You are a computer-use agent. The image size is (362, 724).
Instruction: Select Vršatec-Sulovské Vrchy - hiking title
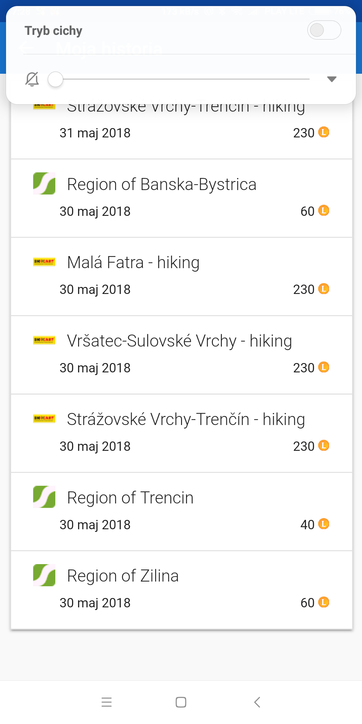point(179,341)
